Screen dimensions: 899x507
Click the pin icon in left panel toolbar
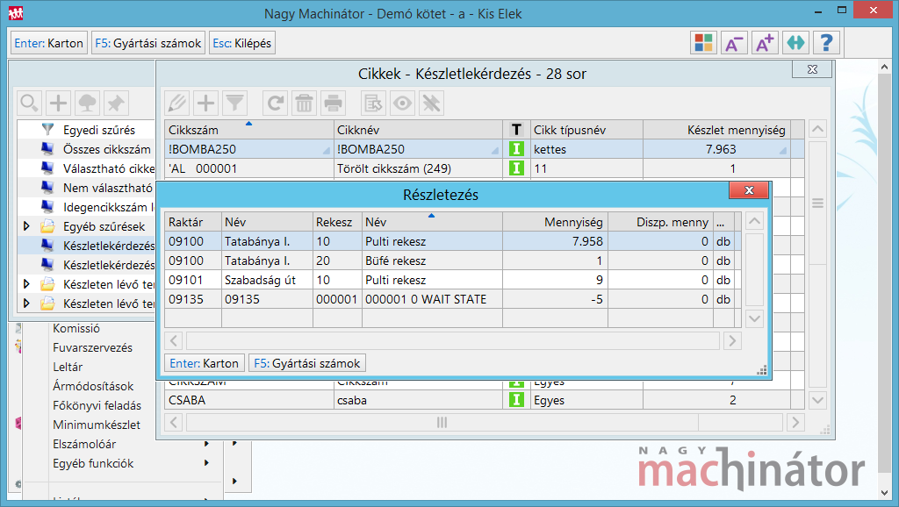116,104
